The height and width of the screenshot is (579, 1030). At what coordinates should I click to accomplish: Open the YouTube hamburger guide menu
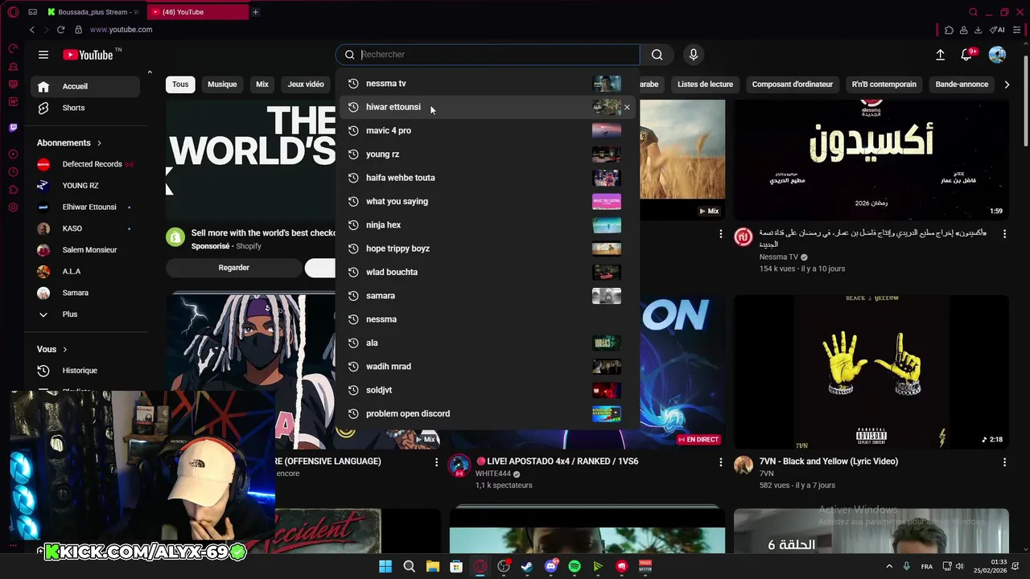click(43, 55)
